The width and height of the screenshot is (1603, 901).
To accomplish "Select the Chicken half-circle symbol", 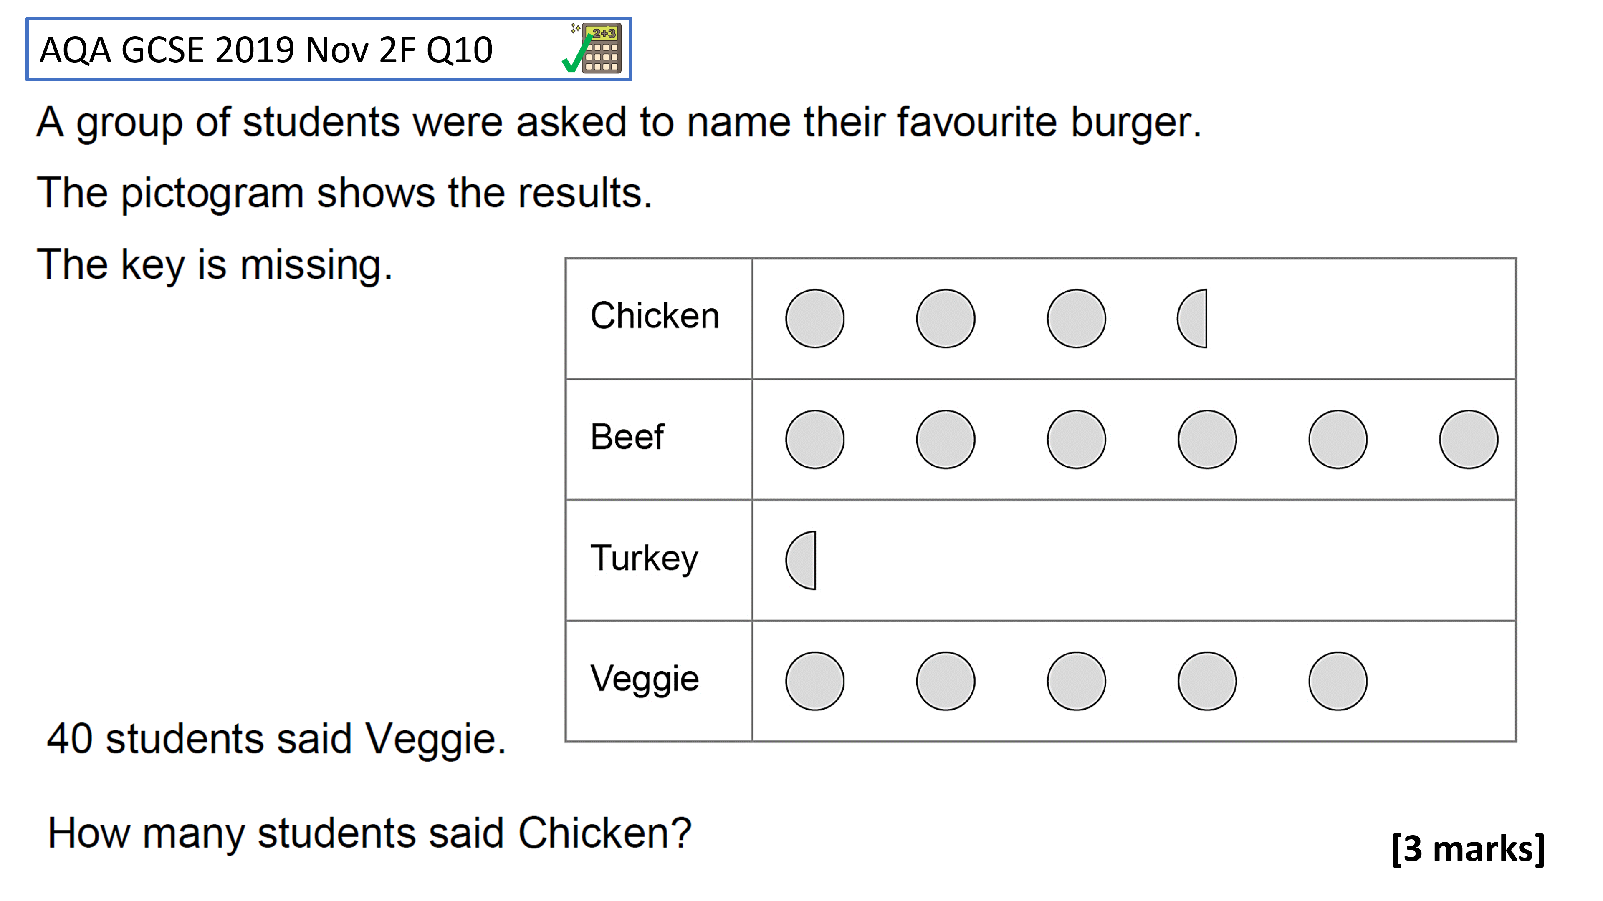I will click(x=1192, y=318).
